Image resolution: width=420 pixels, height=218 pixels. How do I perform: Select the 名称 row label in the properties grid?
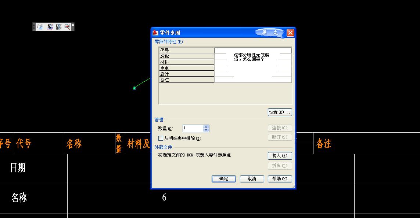pyautogui.click(x=187, y=56)
